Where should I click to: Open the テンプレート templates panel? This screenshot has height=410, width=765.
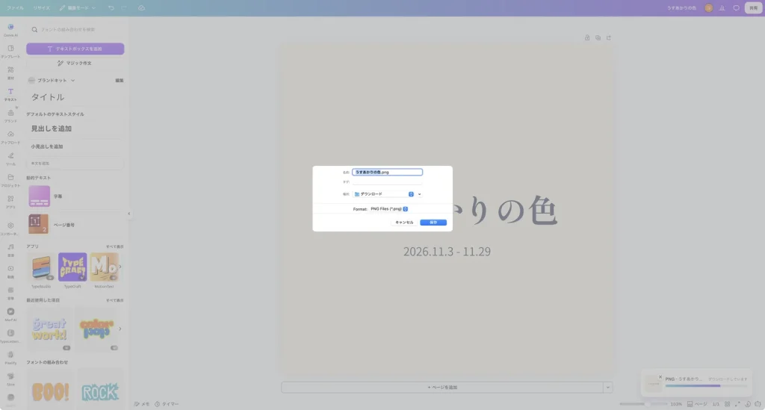pos(10,52)
